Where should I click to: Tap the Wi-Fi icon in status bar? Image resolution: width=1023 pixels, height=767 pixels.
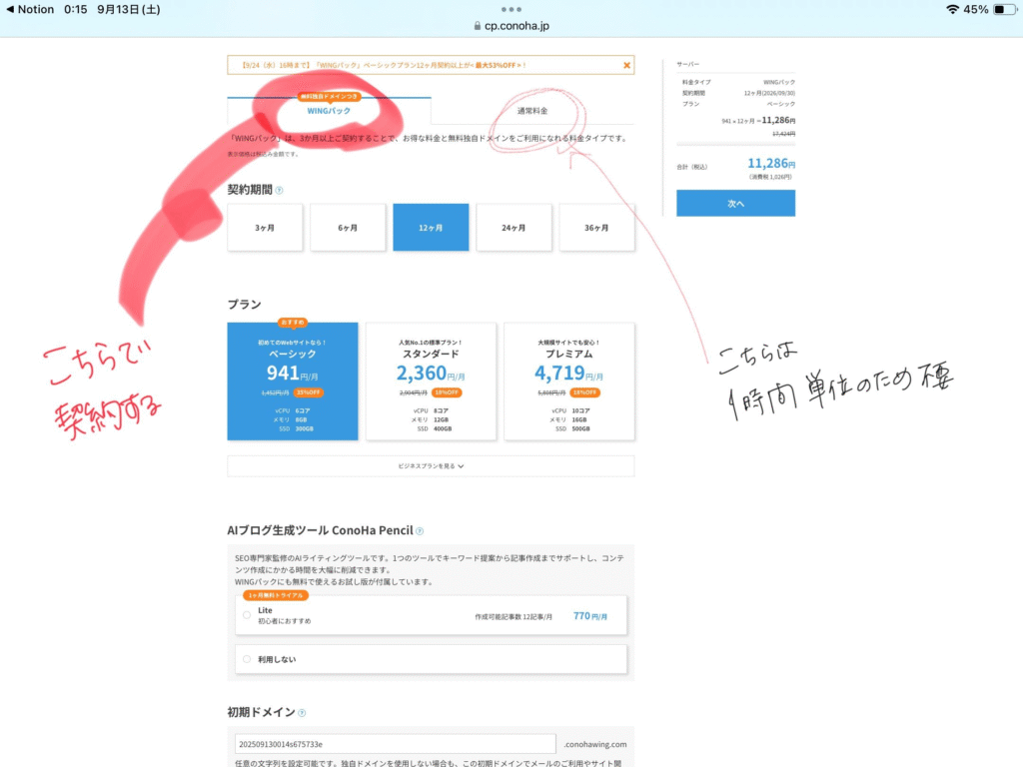[952, 9]
